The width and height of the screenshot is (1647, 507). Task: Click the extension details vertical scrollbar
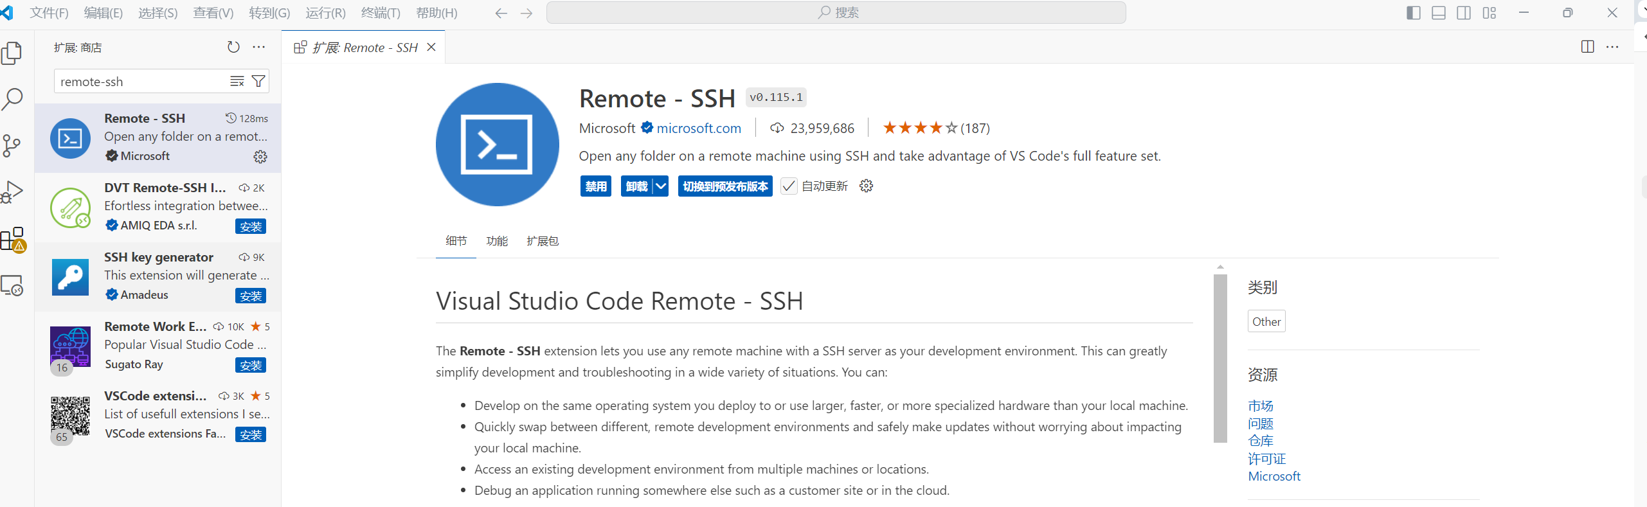(x=1220, y=358)
